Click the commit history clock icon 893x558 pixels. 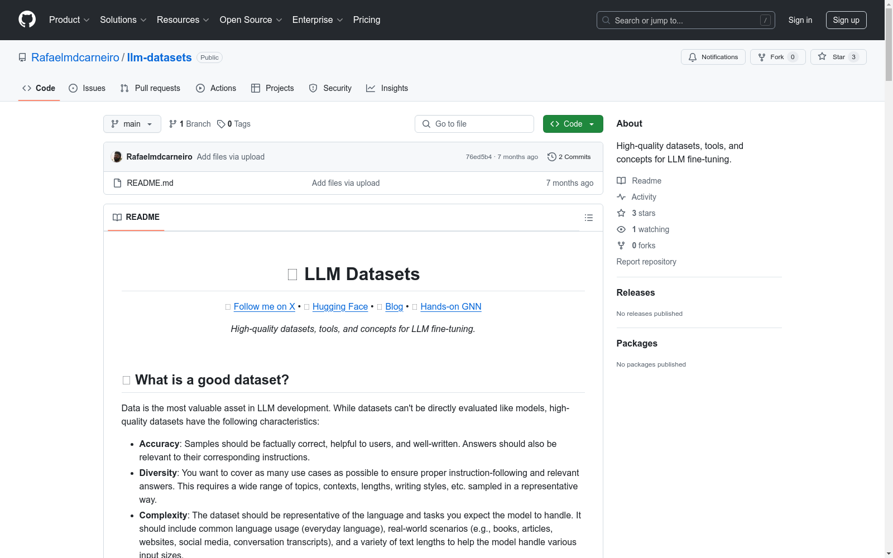[552, 157]
